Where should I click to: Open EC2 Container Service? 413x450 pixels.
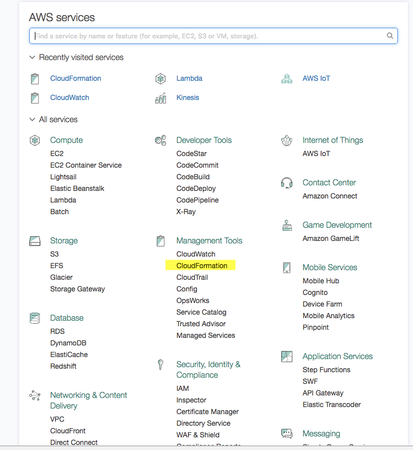pos(86,165)
